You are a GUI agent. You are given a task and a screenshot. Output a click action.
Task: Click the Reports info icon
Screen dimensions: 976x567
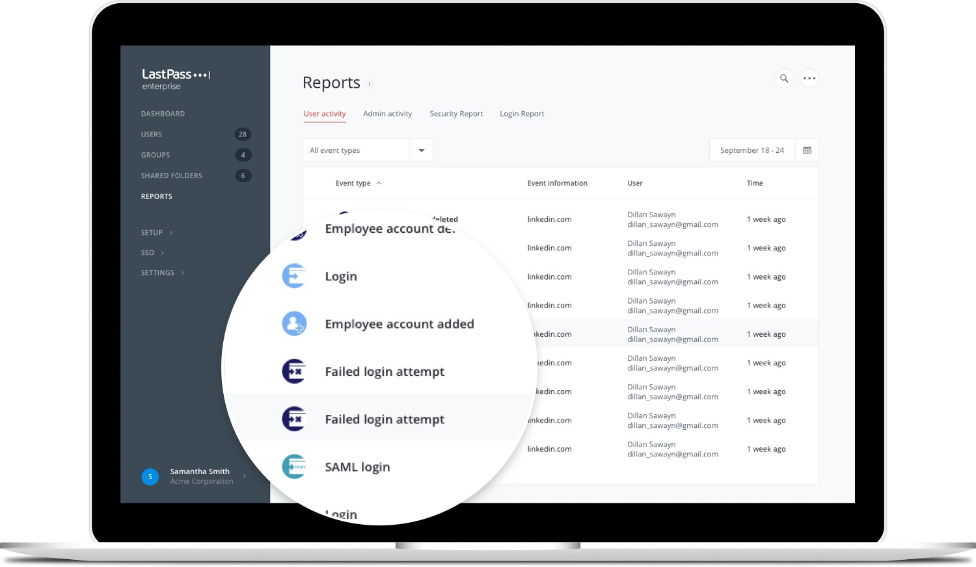[x=370, y=85]
